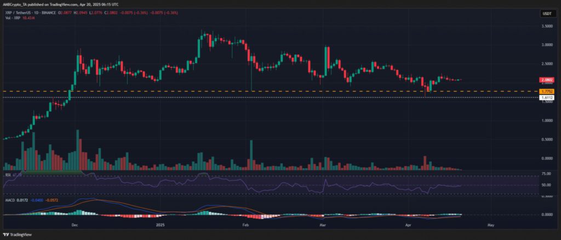The image size is (561, 240).
Task: Select the Vol XRP indicator label
Action: pyautogui.click(x=9, y=17)
